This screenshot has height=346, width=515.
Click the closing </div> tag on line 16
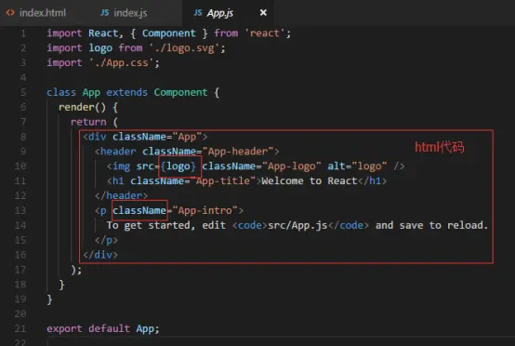[100, 255]
